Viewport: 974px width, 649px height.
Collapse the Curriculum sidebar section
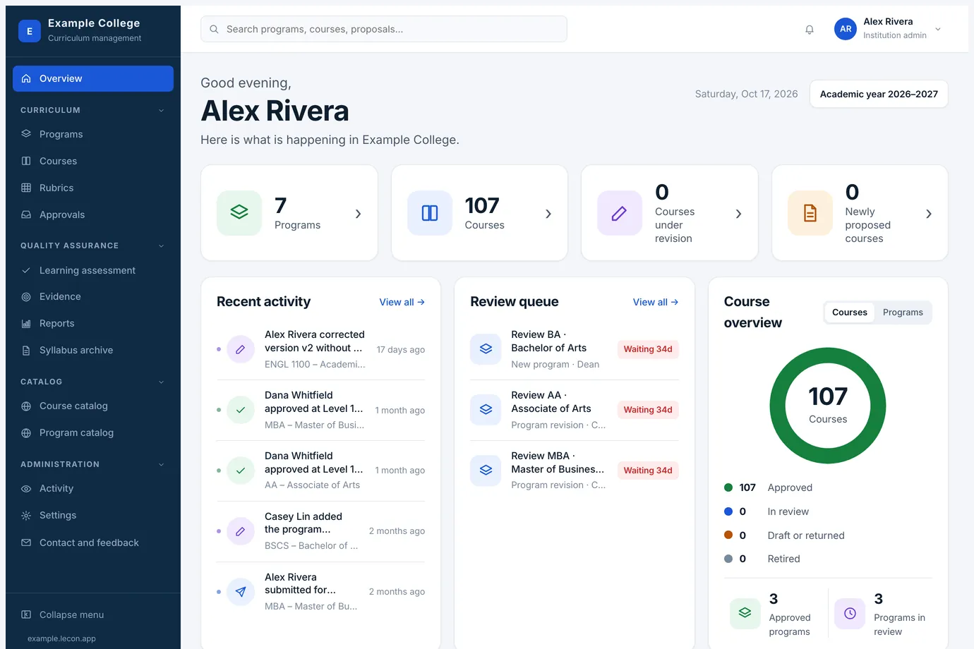tap(162, 110)
